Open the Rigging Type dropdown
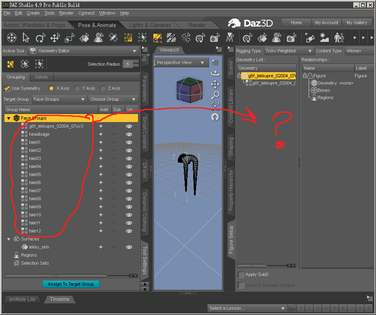This screenshot has height=315, width=376. (x=289, y=51)
